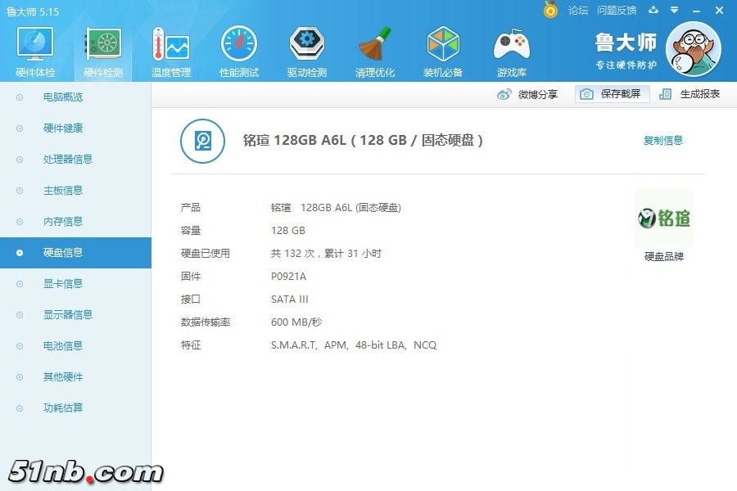The width and height of the screenshot is (737, 491).
Task: Click features text S.M.A.R.T, APM, 48-bit LBA, NCQ
Action: pos(354,345)
